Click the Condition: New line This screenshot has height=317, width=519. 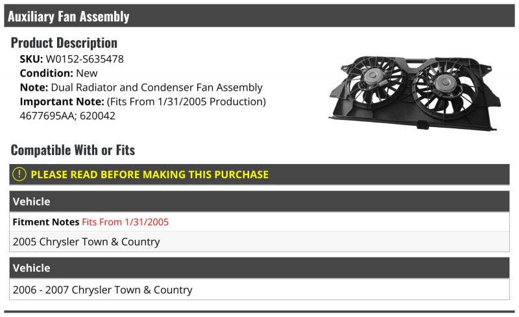tap(58, 73)
